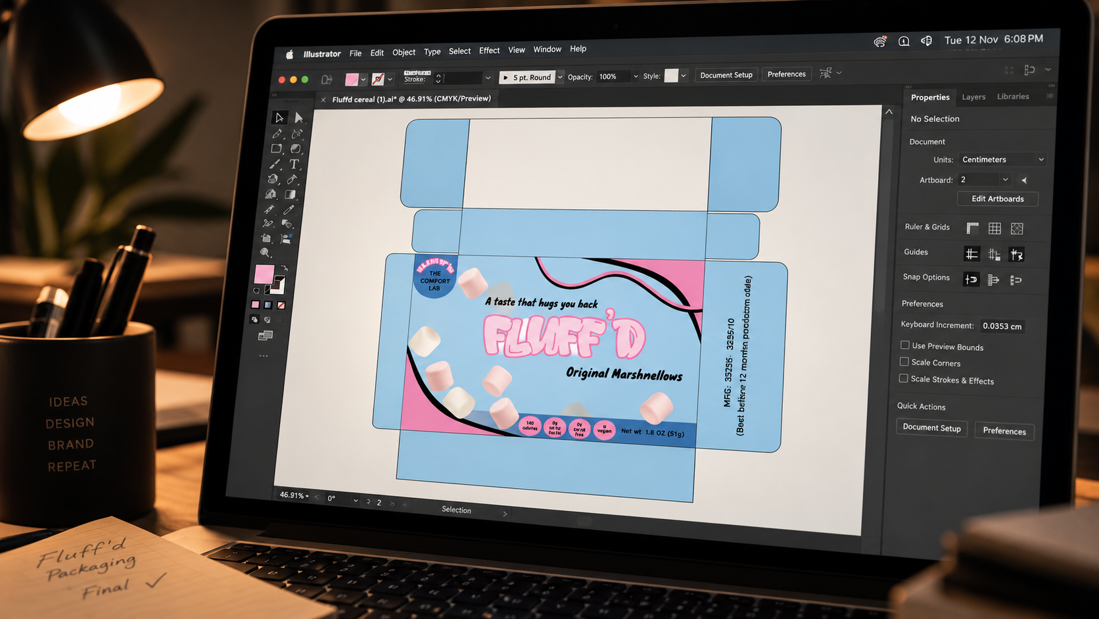
Task: Enable Scale Corners checkbox
Action: (904, 362)
